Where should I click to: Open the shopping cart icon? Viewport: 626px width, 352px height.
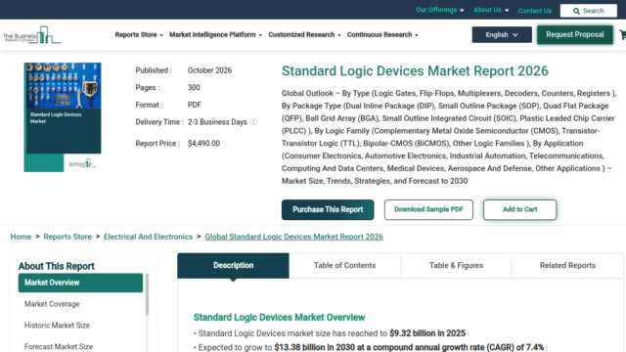pos(623,35)
